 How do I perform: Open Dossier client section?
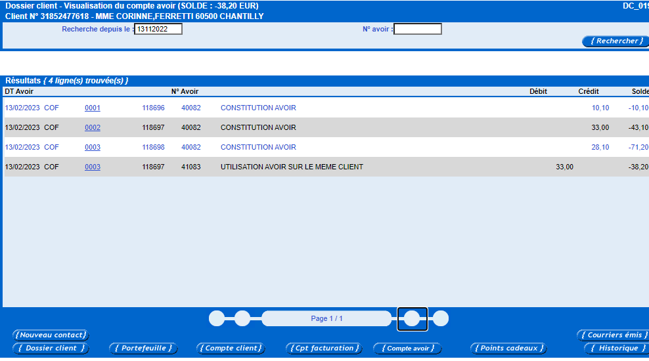click(51, 348)
